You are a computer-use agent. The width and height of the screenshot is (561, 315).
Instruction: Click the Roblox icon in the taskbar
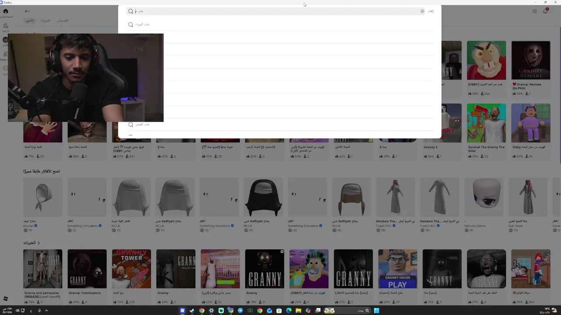tap(182, 311)
